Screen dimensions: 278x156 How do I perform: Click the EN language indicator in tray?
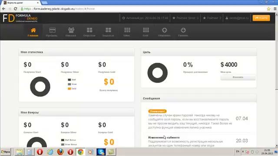tap(238, 151)
